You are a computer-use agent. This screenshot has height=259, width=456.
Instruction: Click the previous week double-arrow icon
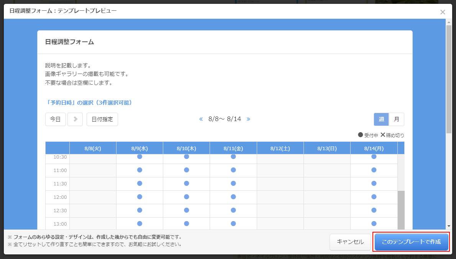point(201,119)
